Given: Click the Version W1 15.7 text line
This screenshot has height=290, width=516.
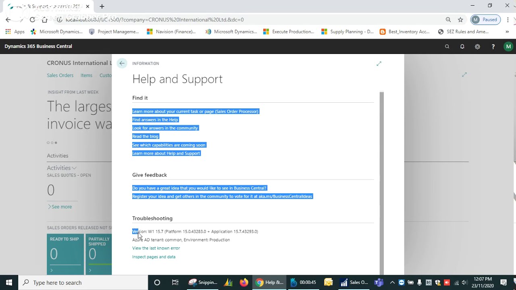Looking at the screenshot, I should tap(195, 232).
